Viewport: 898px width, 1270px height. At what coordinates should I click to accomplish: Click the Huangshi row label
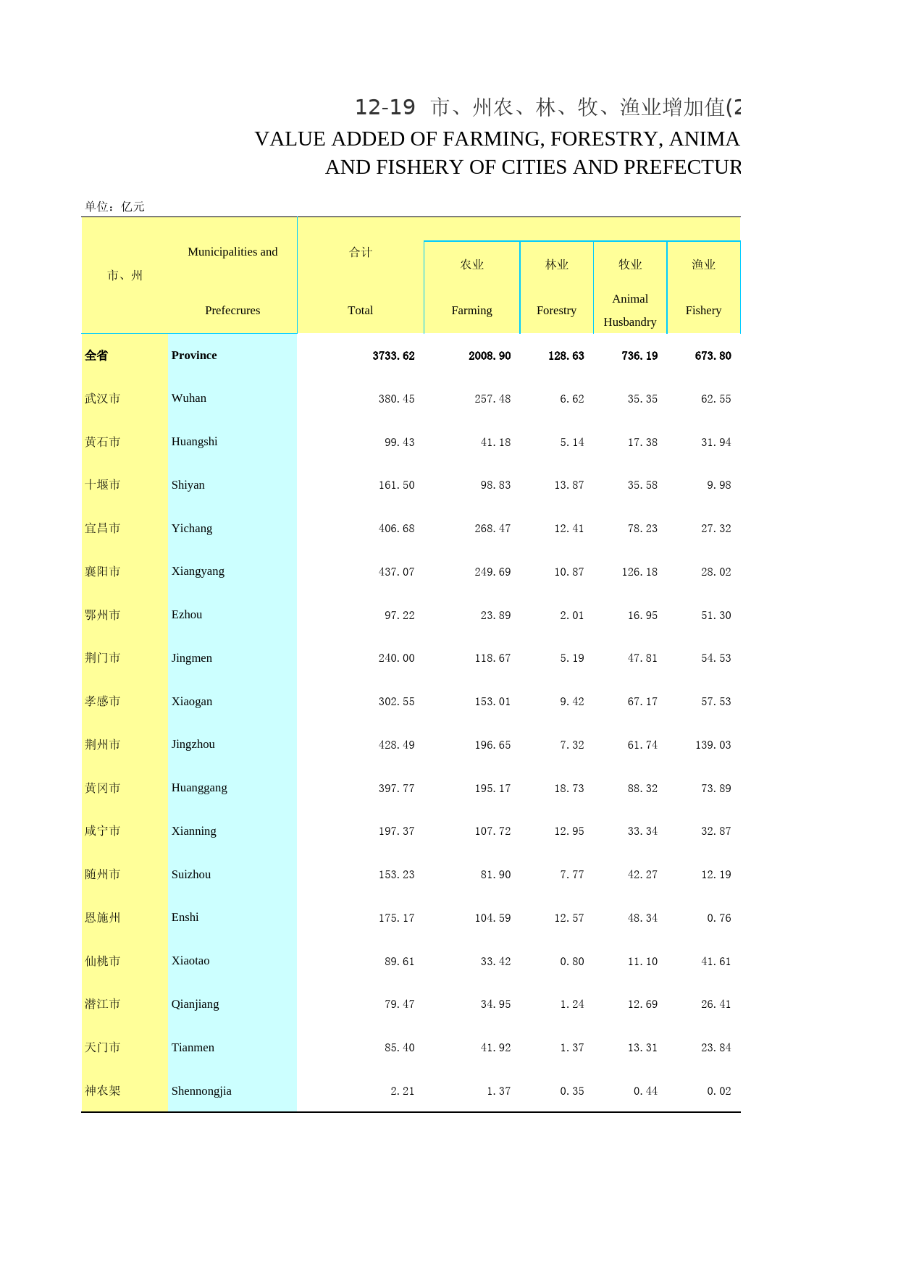(x=194, y=442)
